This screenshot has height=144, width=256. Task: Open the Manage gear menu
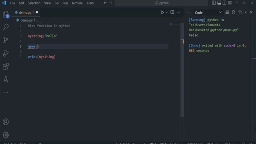click(x=6, y=135)
